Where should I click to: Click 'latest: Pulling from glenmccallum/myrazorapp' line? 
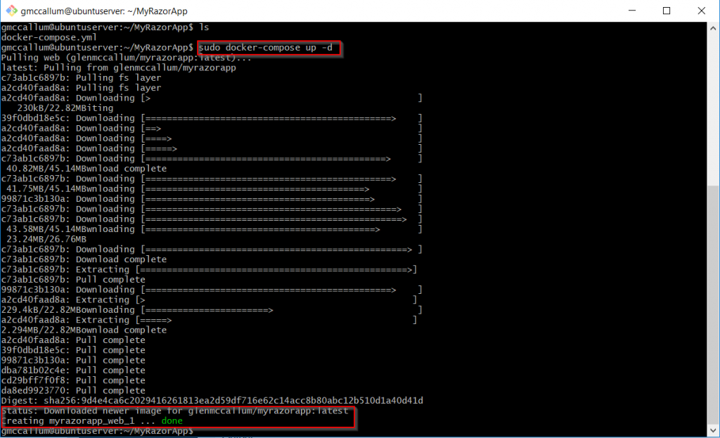point(118,68)
